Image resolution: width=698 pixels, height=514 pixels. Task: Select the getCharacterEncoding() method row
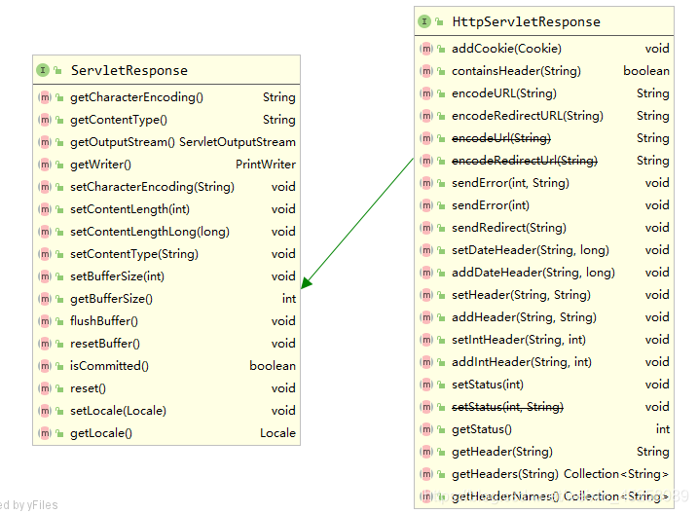(166, 97)
